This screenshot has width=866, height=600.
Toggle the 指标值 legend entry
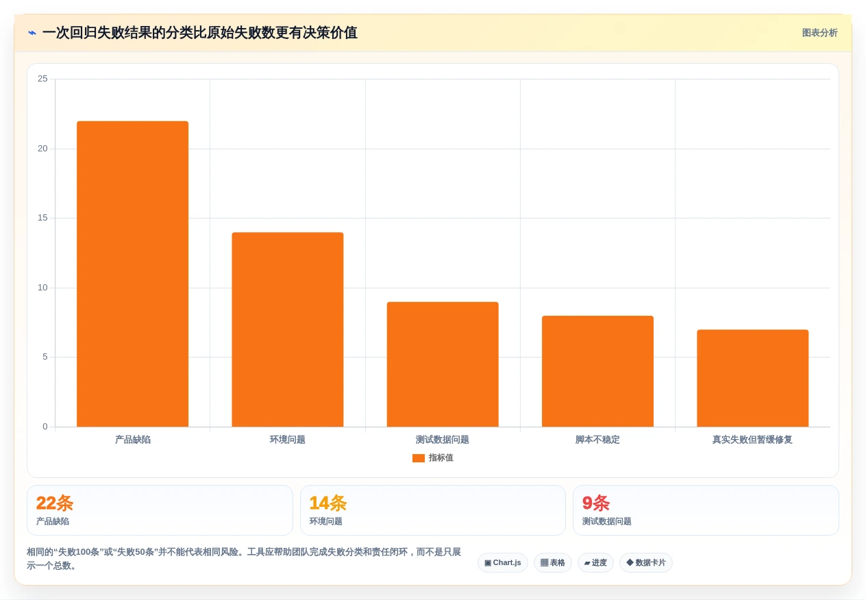(432, 458)
